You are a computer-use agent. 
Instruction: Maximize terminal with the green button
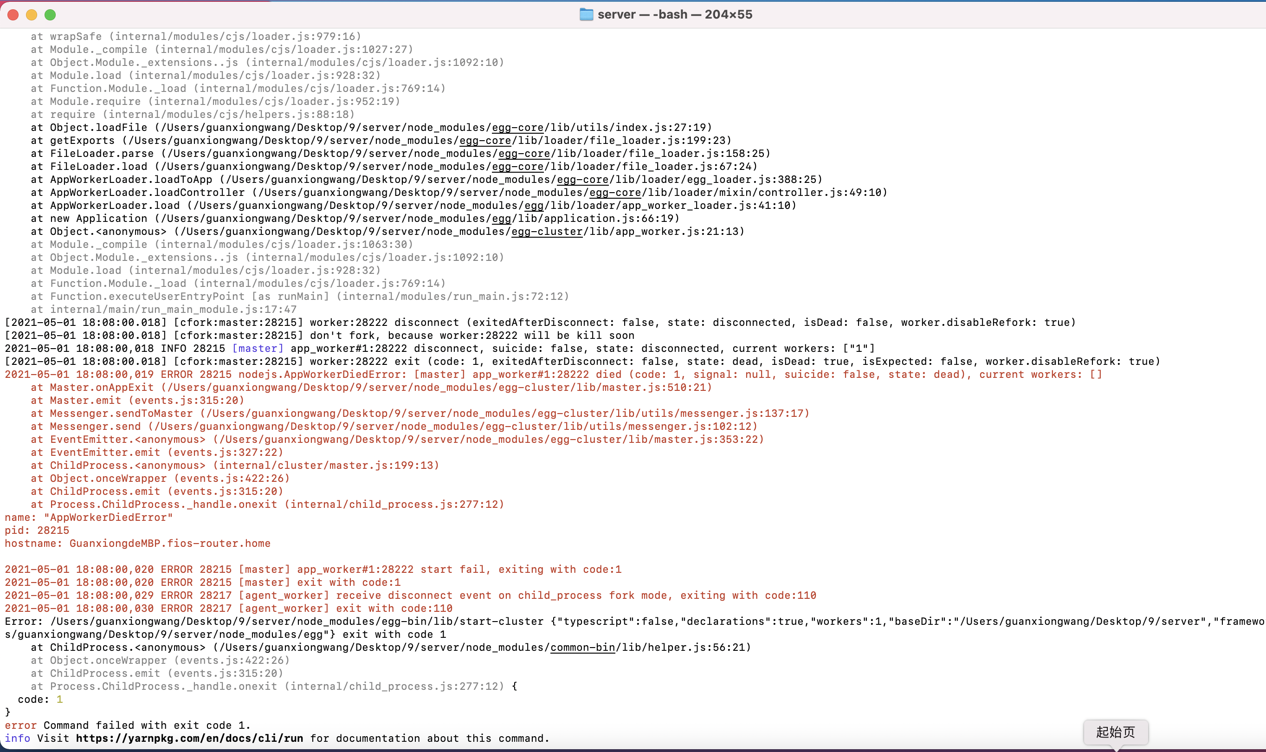coord(50,15)
